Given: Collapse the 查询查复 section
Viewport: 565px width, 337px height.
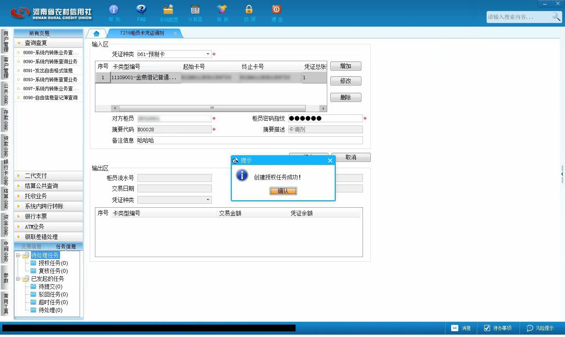Looking at the screenshot, I should point(49,43).
